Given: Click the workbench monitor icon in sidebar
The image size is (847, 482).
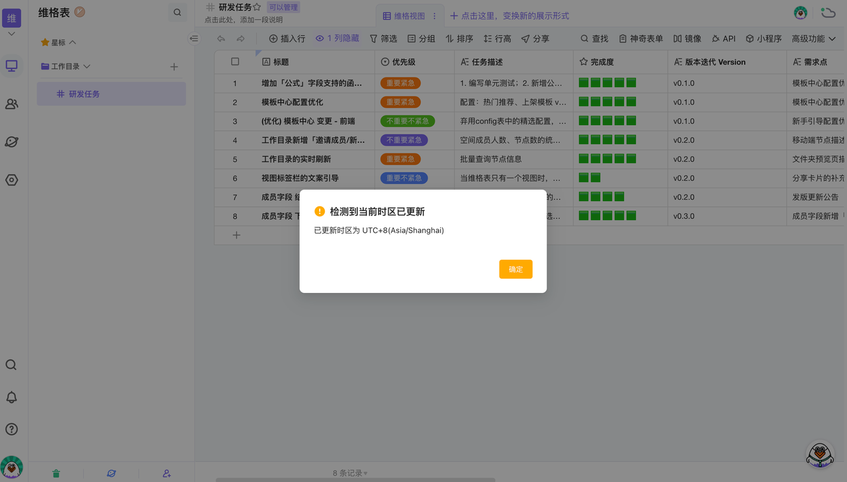Looking at the screenshot, I should [11, 66].
